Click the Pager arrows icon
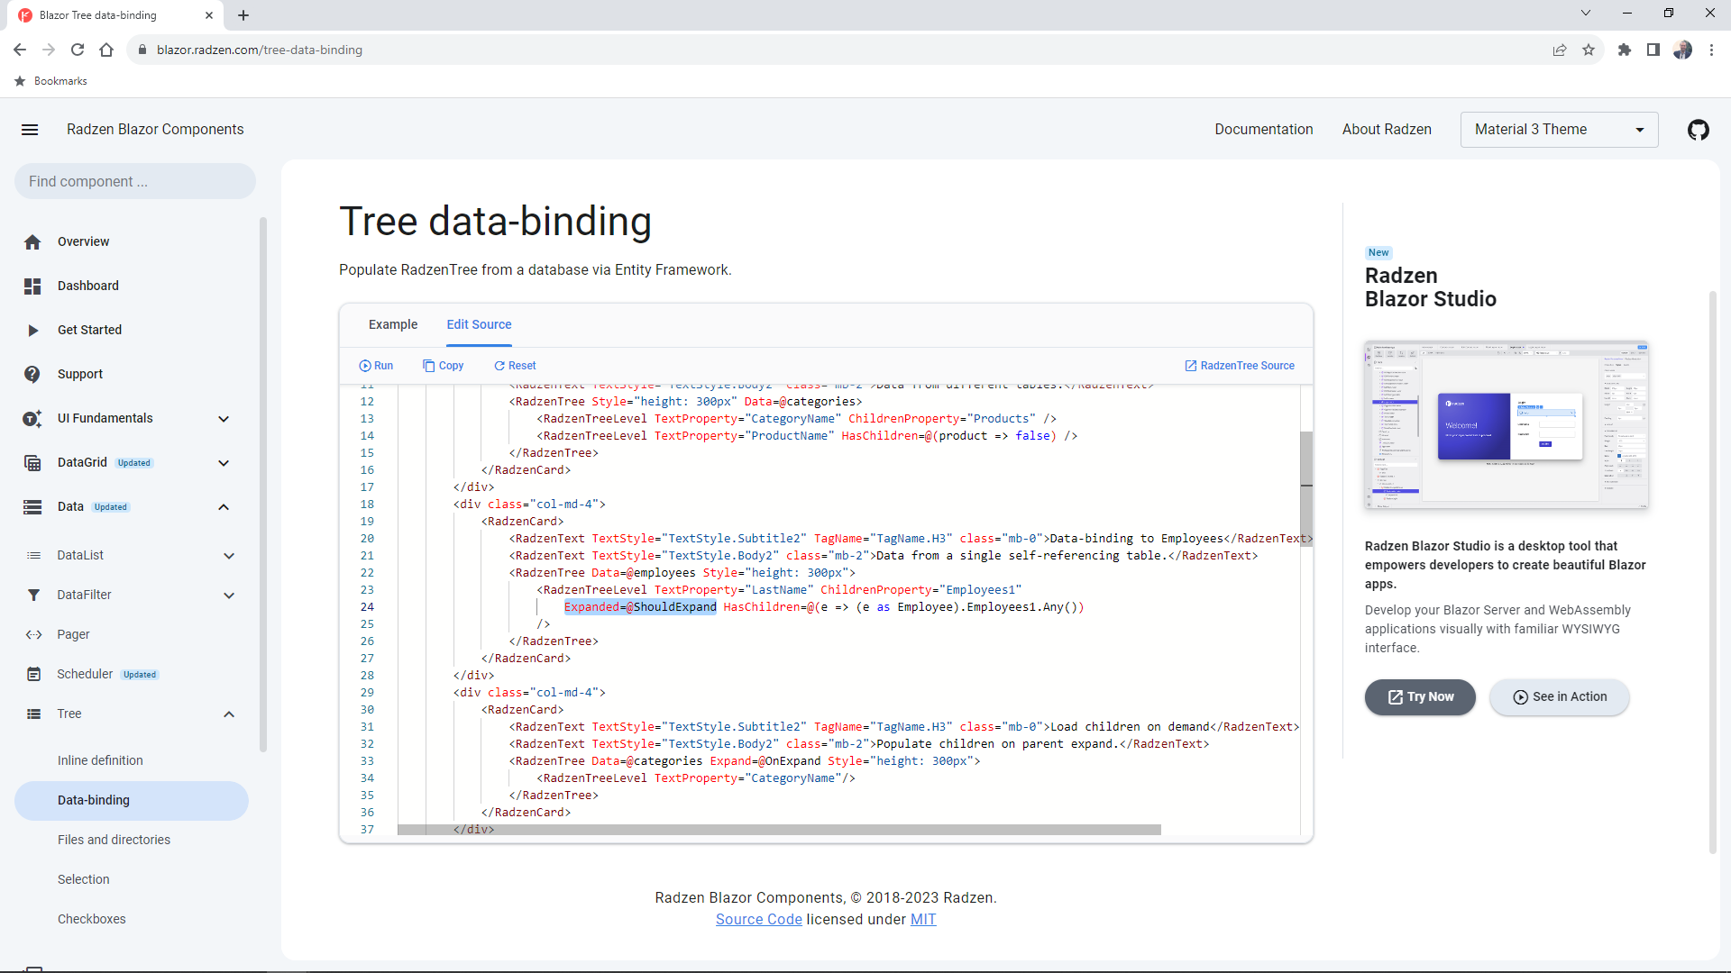Image resolution: width=1731 pixels, height=973 pixels. pos(33,634)
